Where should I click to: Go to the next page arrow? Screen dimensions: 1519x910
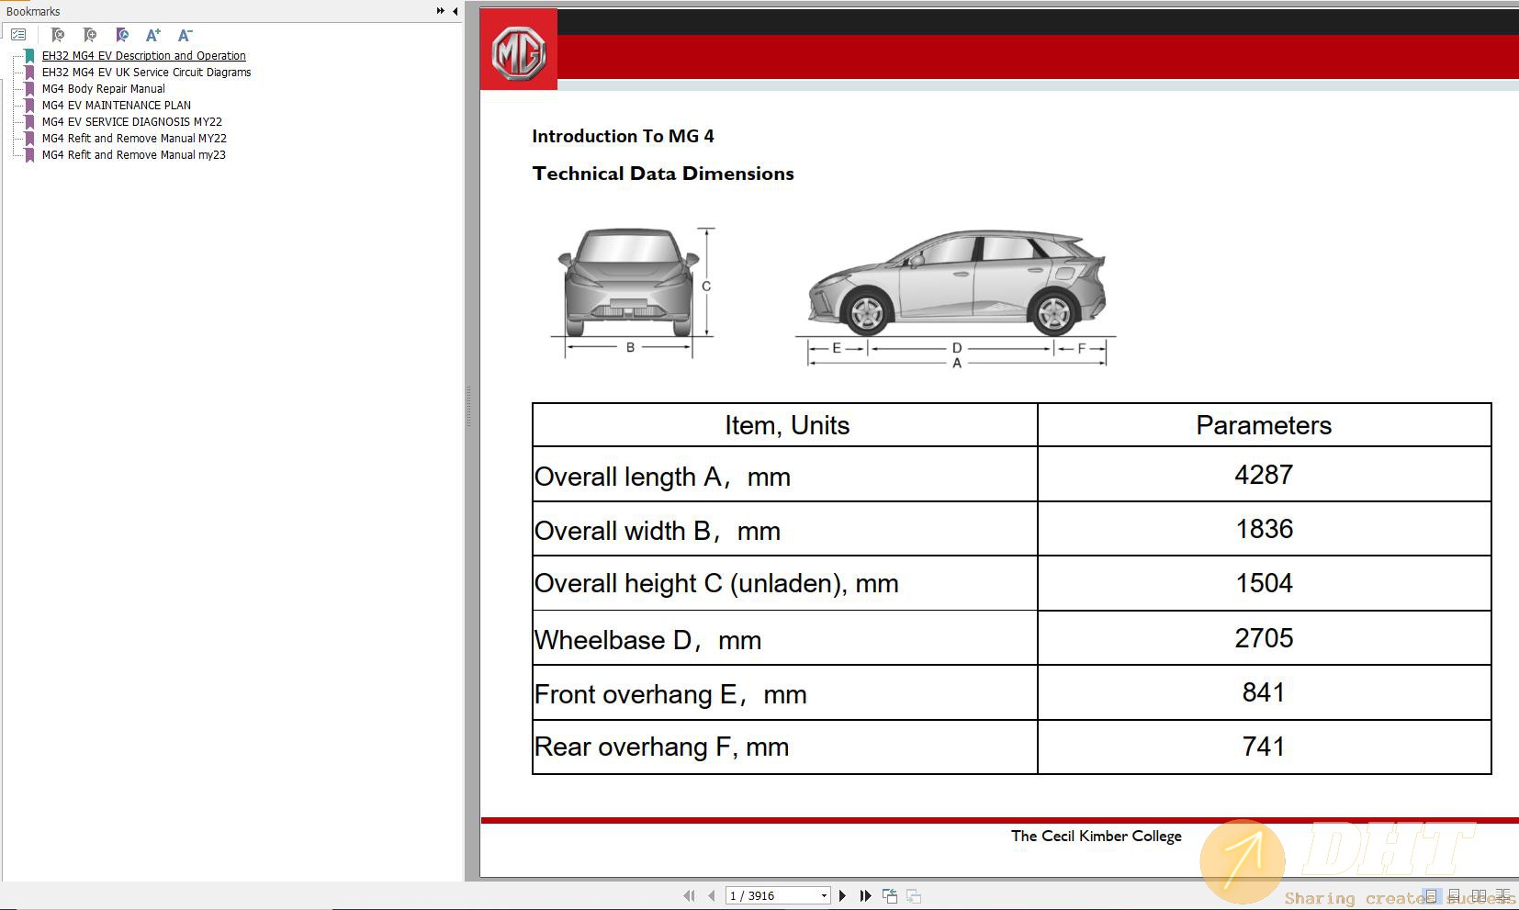pyautogui.click(x=842, y=895)
